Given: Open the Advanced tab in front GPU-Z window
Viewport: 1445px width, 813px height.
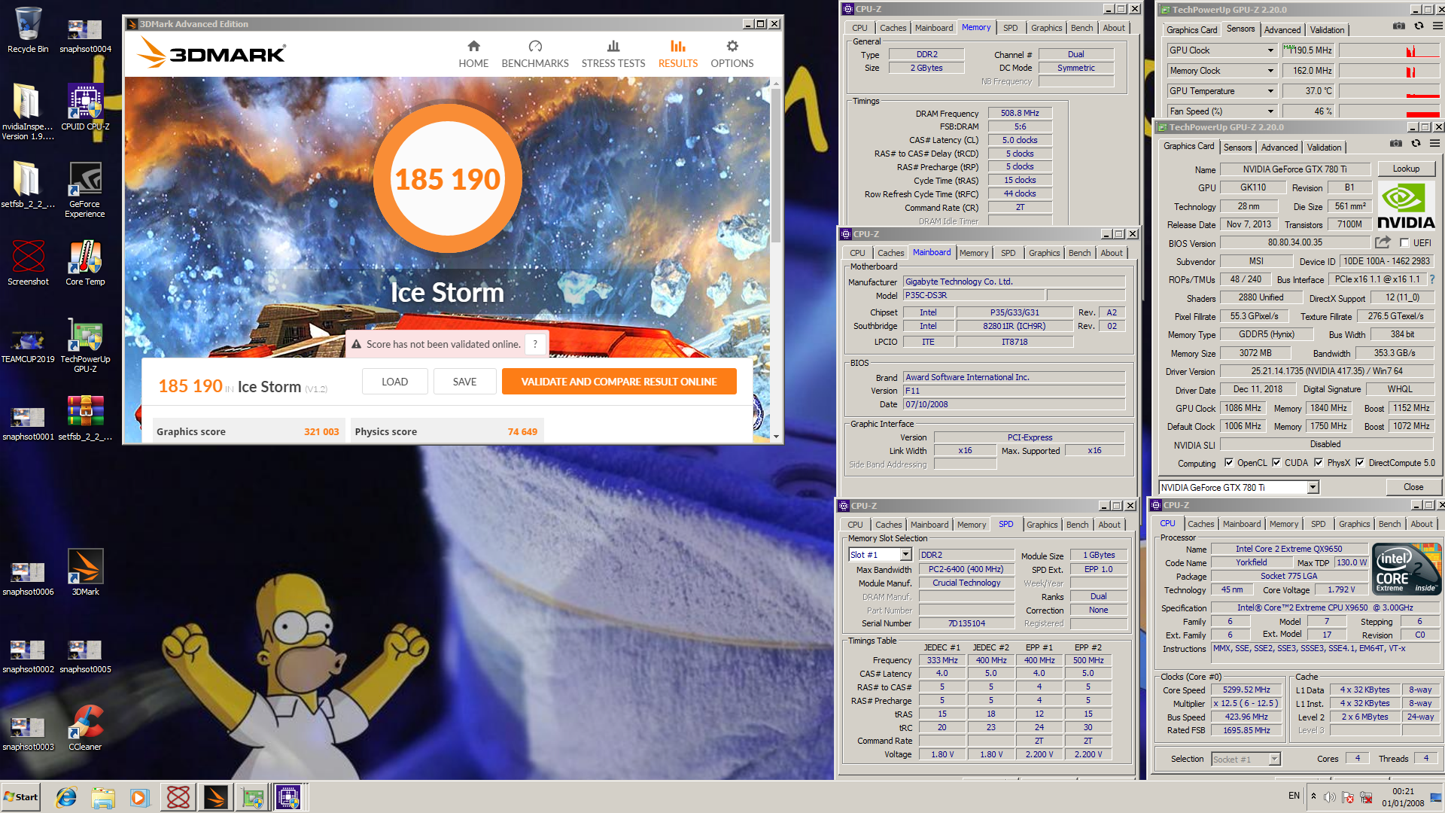Looking at the screenshot, I should [1279, 148].
